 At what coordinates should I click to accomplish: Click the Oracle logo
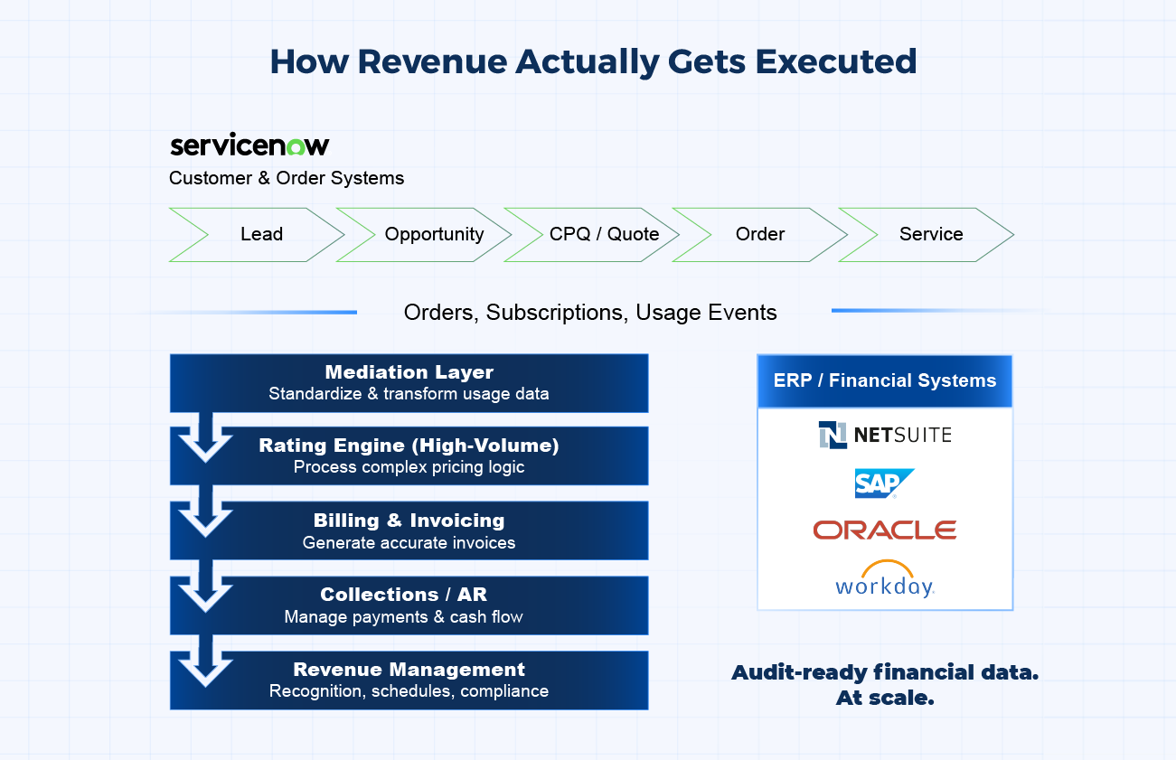[x=884, y=530]
